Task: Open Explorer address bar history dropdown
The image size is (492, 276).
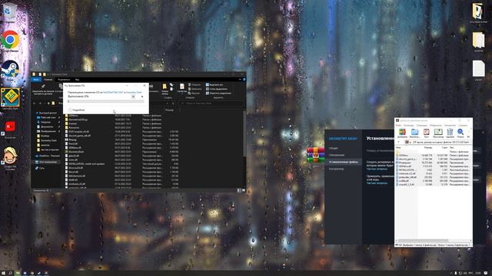Action: click(x=168, y=103)
